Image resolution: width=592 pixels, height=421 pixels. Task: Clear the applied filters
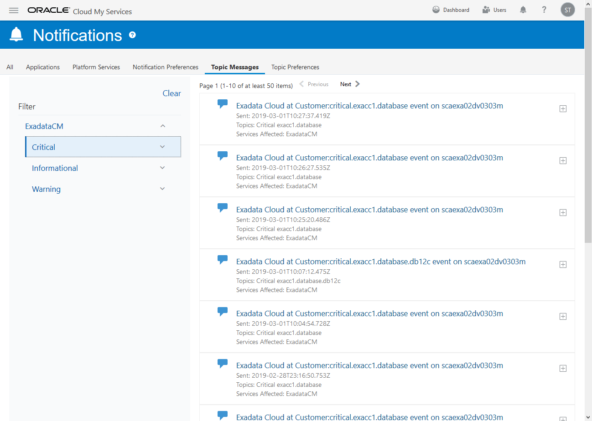pos(171,93)
